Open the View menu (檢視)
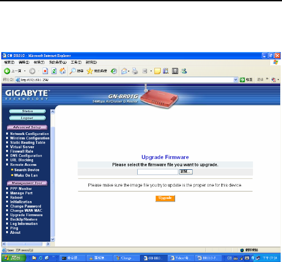The height and width of the screenshot is (262, 282). click(39, 62)
